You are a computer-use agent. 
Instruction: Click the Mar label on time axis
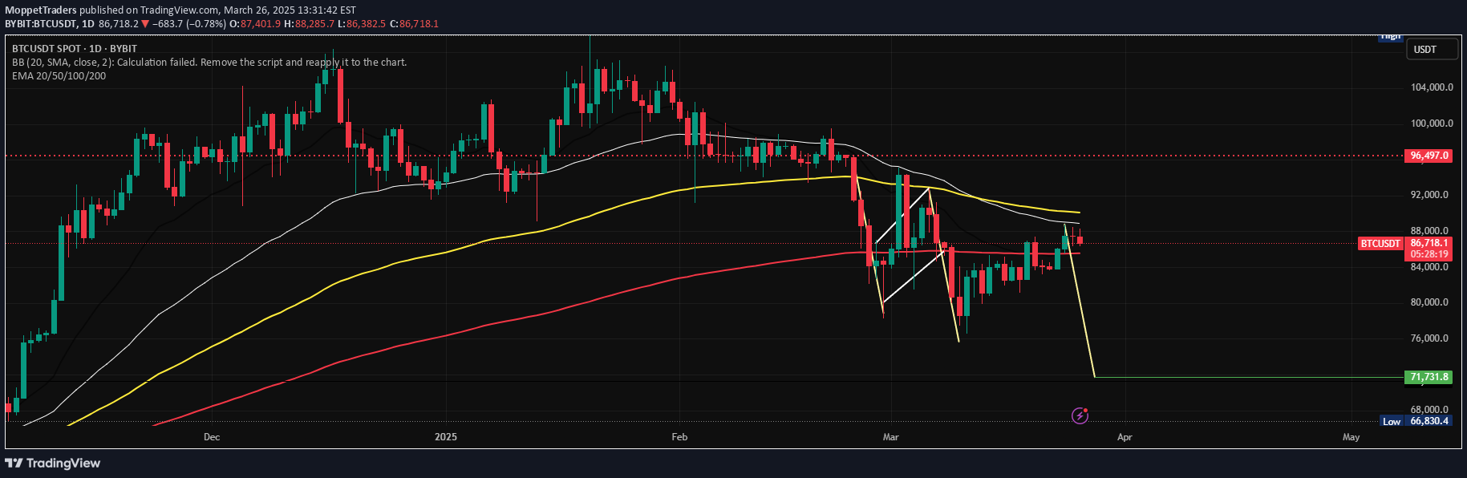click(x=890, y=437)
